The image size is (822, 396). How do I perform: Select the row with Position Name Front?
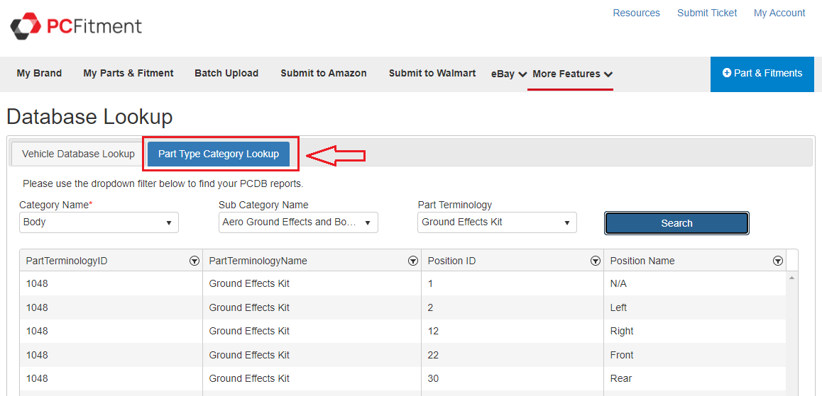pyautogui.click(x=402, y=355)
